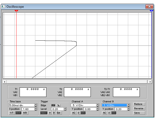The height and width of the screenshot is (118, 155).
Task: Decrease X position with down arrow
Action: coord(36,110)
